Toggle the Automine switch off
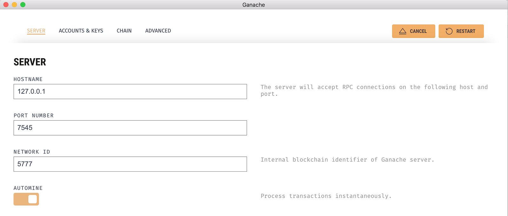Screen dimensions: 508x216 coord(26,199)
